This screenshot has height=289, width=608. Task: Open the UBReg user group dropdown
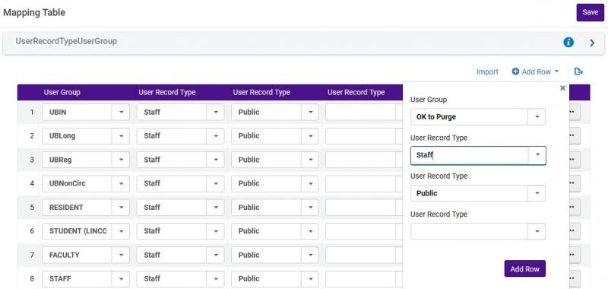coord(121,160)
